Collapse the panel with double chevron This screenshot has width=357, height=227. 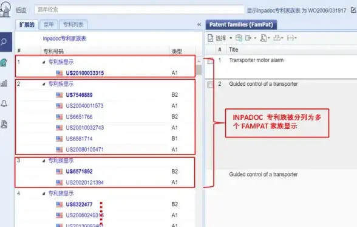[199, 24]
